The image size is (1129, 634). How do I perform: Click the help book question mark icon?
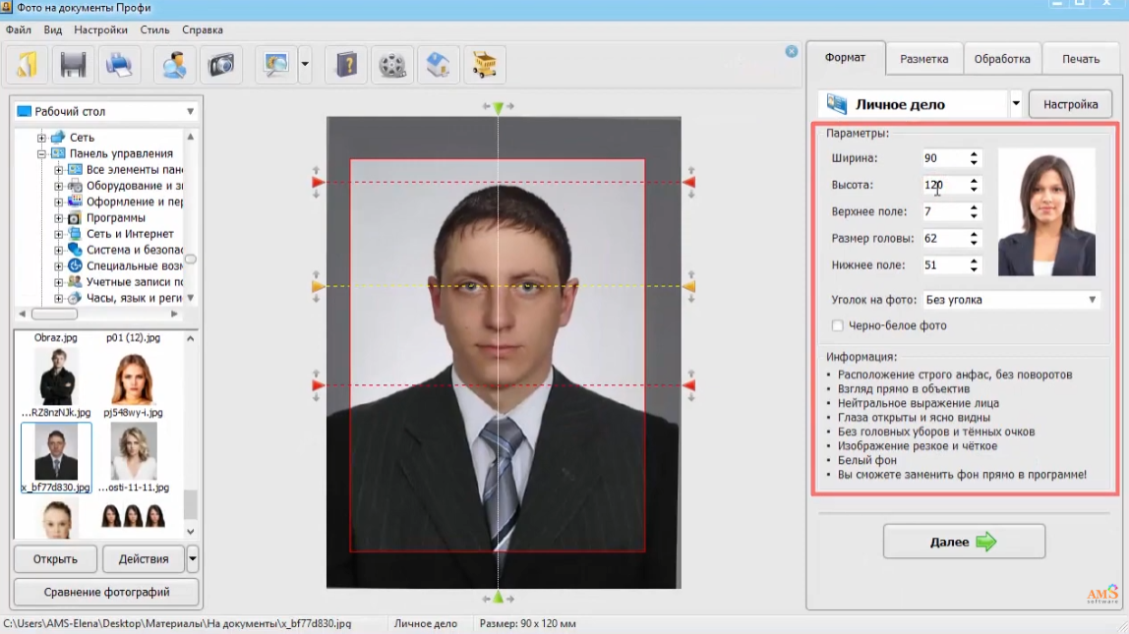click(346, 65)
